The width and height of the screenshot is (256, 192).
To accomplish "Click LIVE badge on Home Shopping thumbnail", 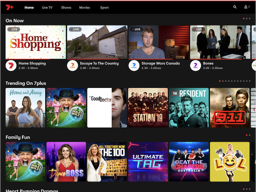I will pyautogui.click(x=14, y=29).
